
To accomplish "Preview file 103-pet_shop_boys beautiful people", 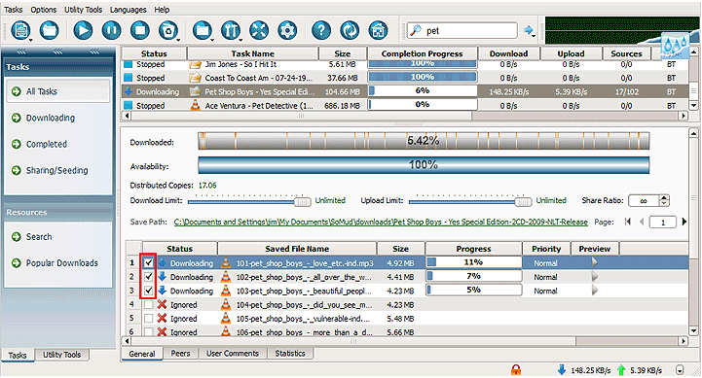I will point(594,291).
